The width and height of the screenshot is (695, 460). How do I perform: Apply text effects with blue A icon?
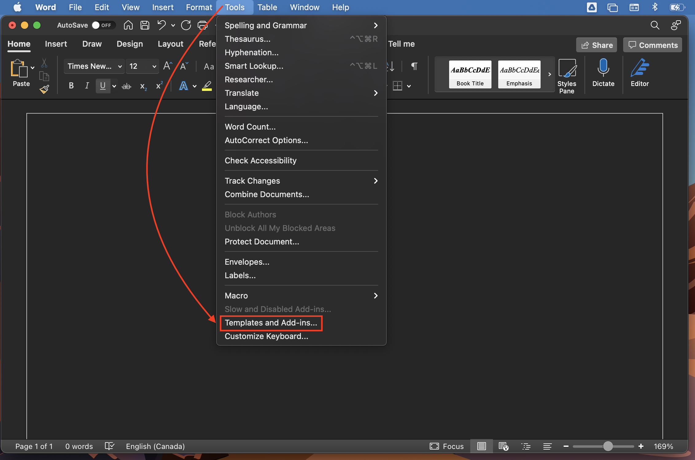(x=183, y=86)
